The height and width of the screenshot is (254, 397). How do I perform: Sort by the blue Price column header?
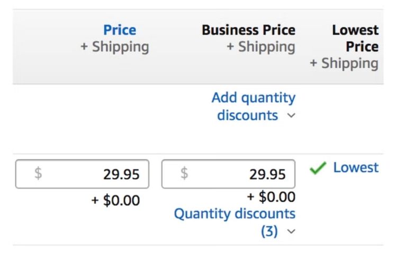[120, 30]
